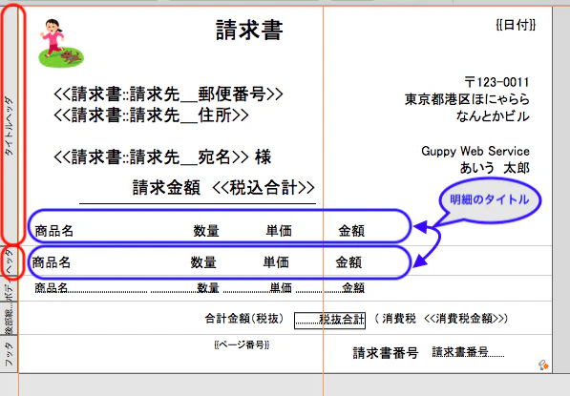Select 単価 label in the ヘッダ part

[276, 262]
